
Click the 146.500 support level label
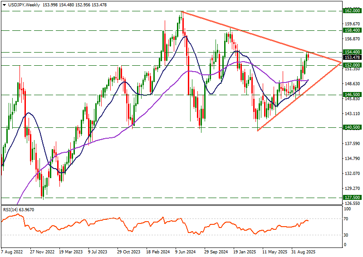[x=351, y=95]
